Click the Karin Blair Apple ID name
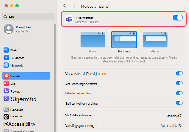 point(24,27)
